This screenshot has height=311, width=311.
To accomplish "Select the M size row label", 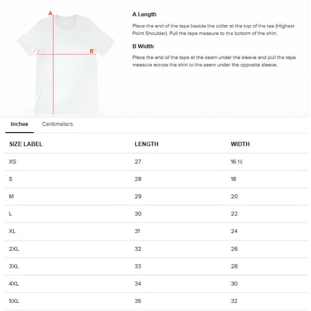I will (12, 196).
